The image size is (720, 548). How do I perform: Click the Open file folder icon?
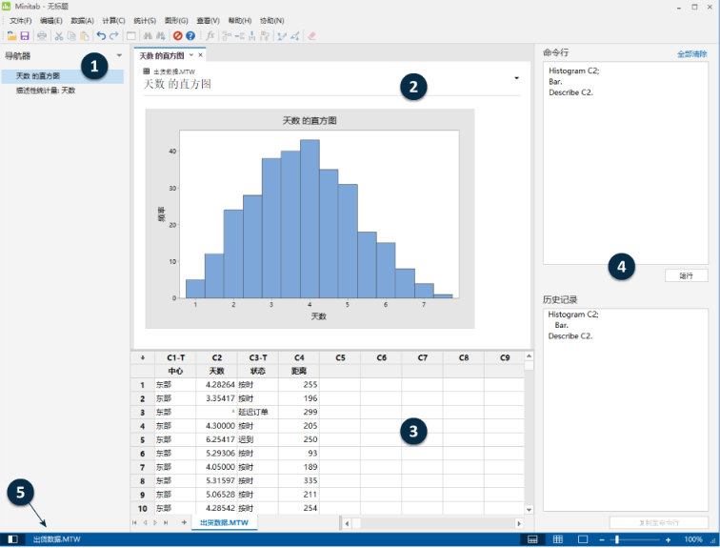(12, 35)
